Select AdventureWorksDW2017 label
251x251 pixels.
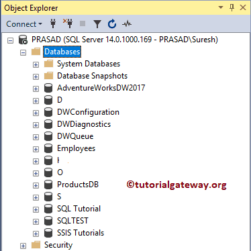101,88
